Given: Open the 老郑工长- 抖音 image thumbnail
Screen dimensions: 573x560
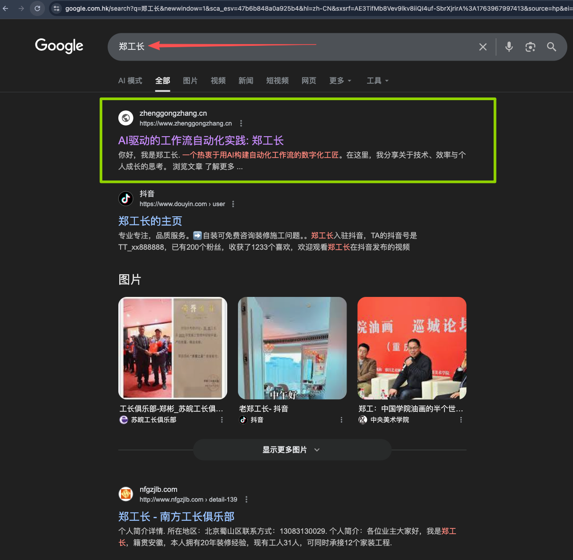Looking at the screenshot, I should click(292, 348).
